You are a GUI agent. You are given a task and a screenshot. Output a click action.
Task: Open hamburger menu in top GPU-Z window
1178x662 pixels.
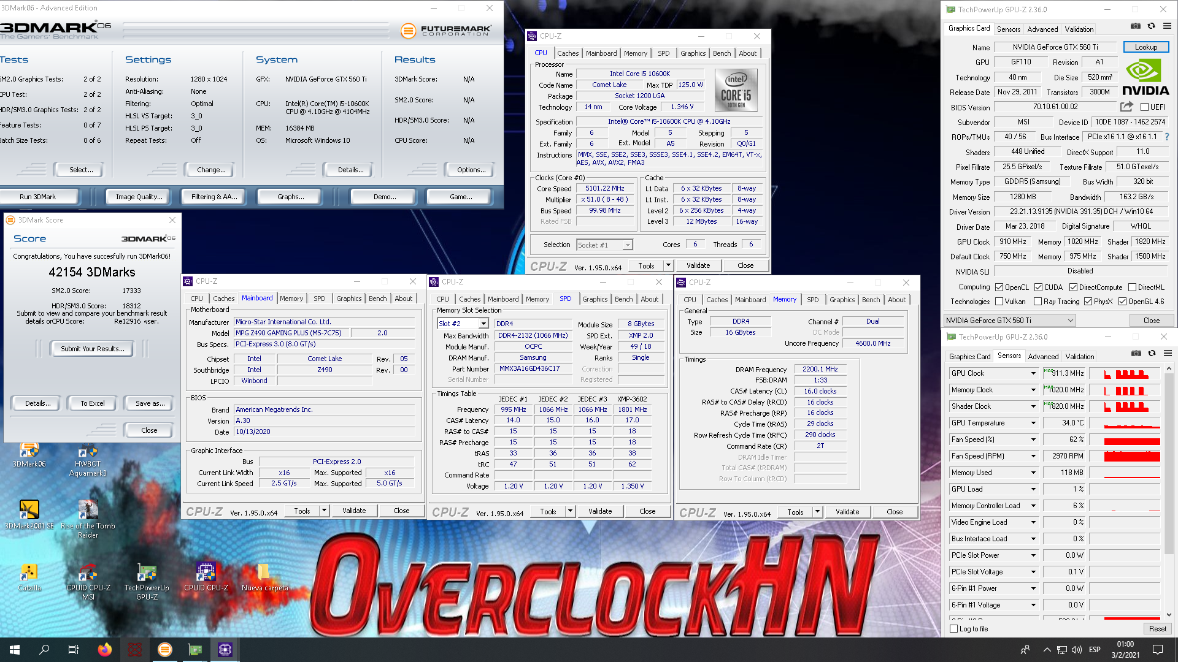[x=1167, y=26]
